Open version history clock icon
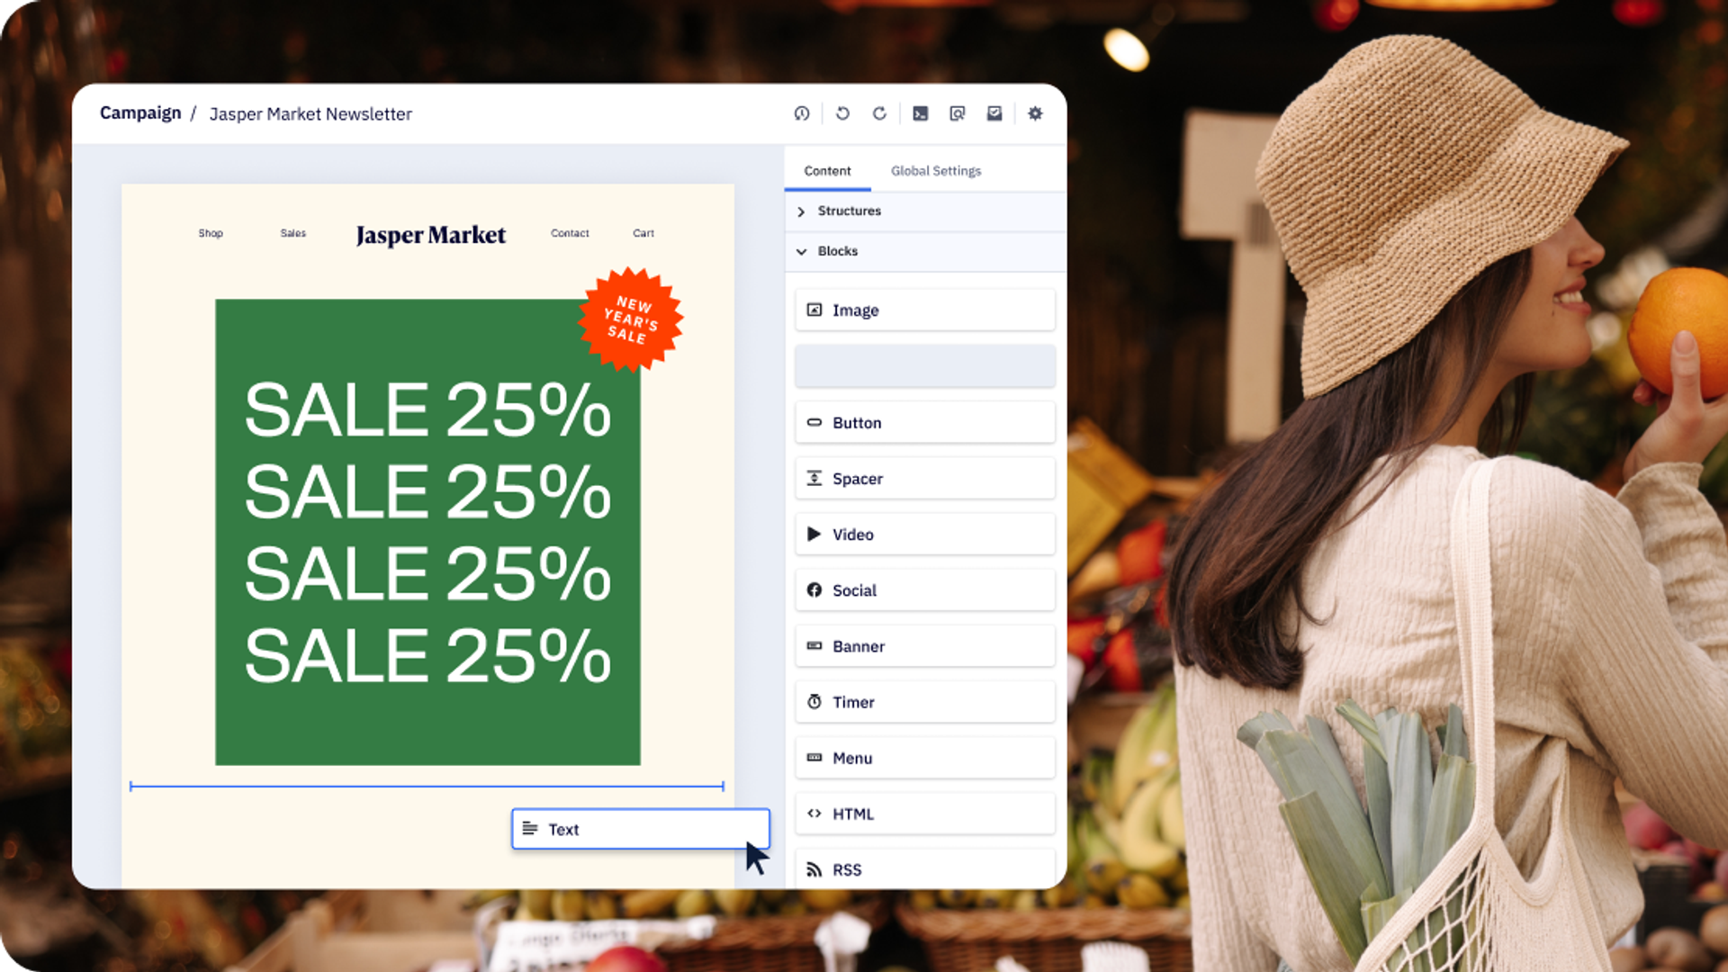1728x972 pixels. point(801,113)
